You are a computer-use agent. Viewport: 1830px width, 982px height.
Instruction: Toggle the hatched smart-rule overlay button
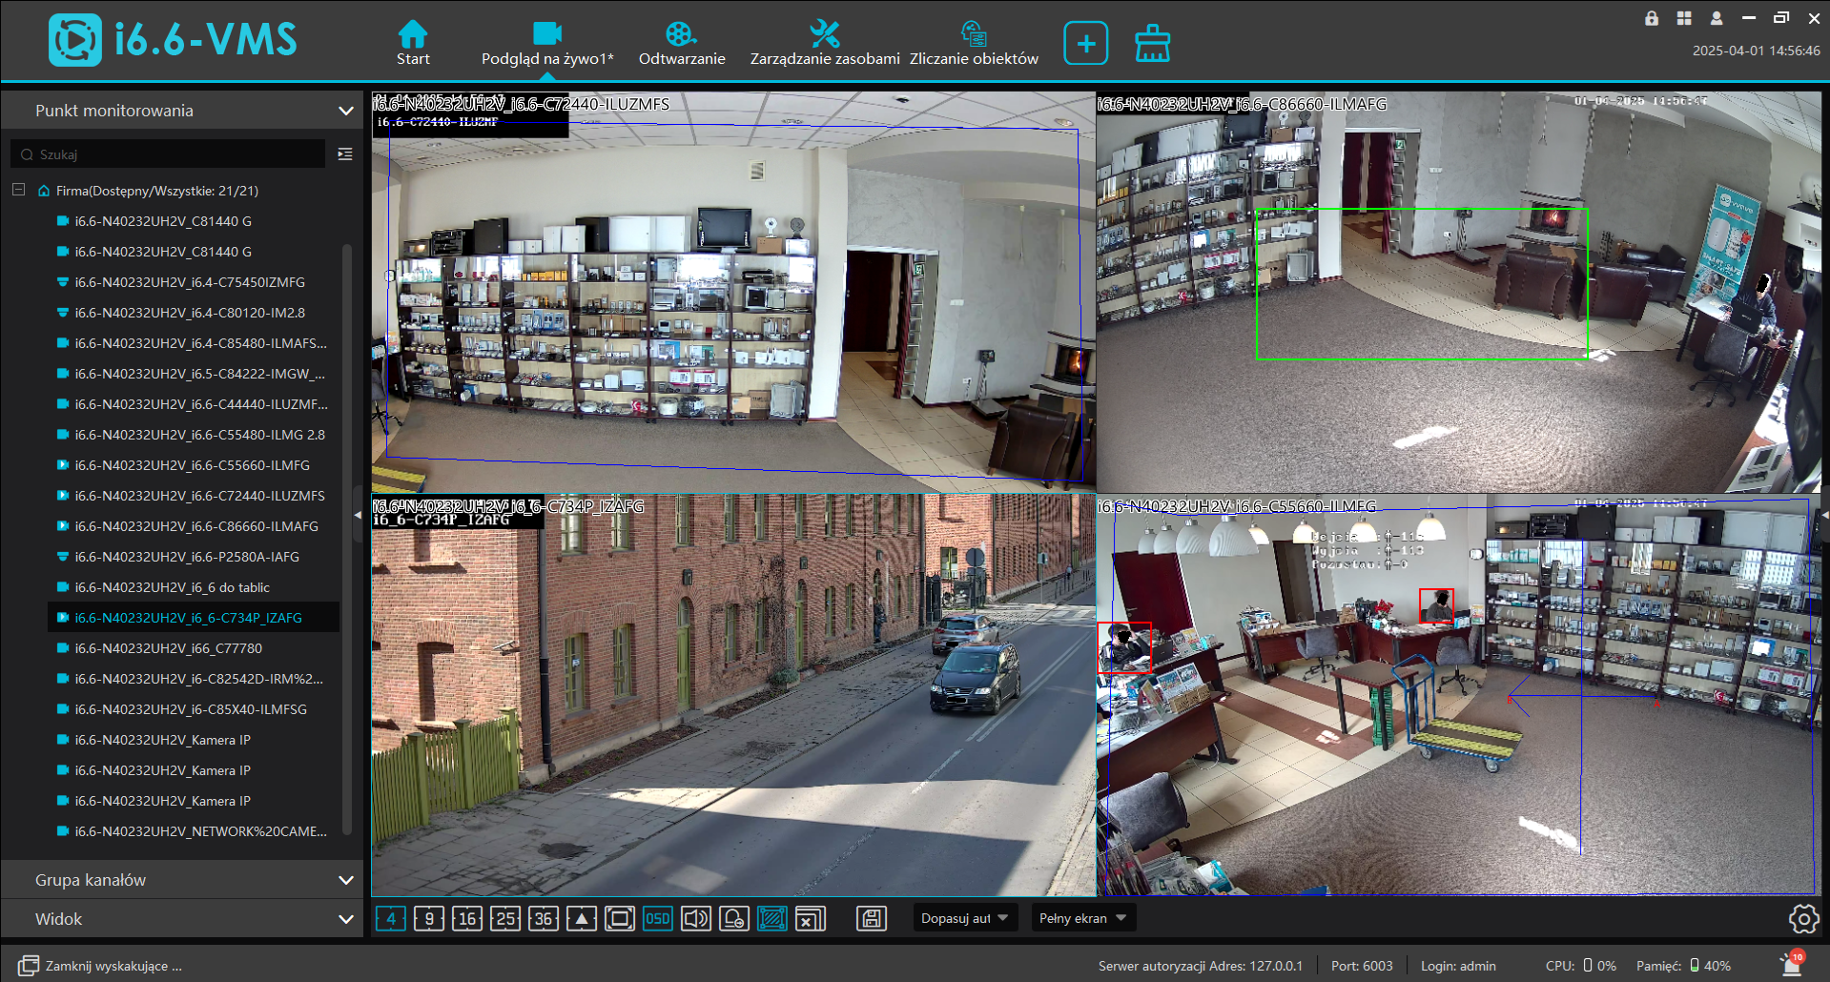771,918
